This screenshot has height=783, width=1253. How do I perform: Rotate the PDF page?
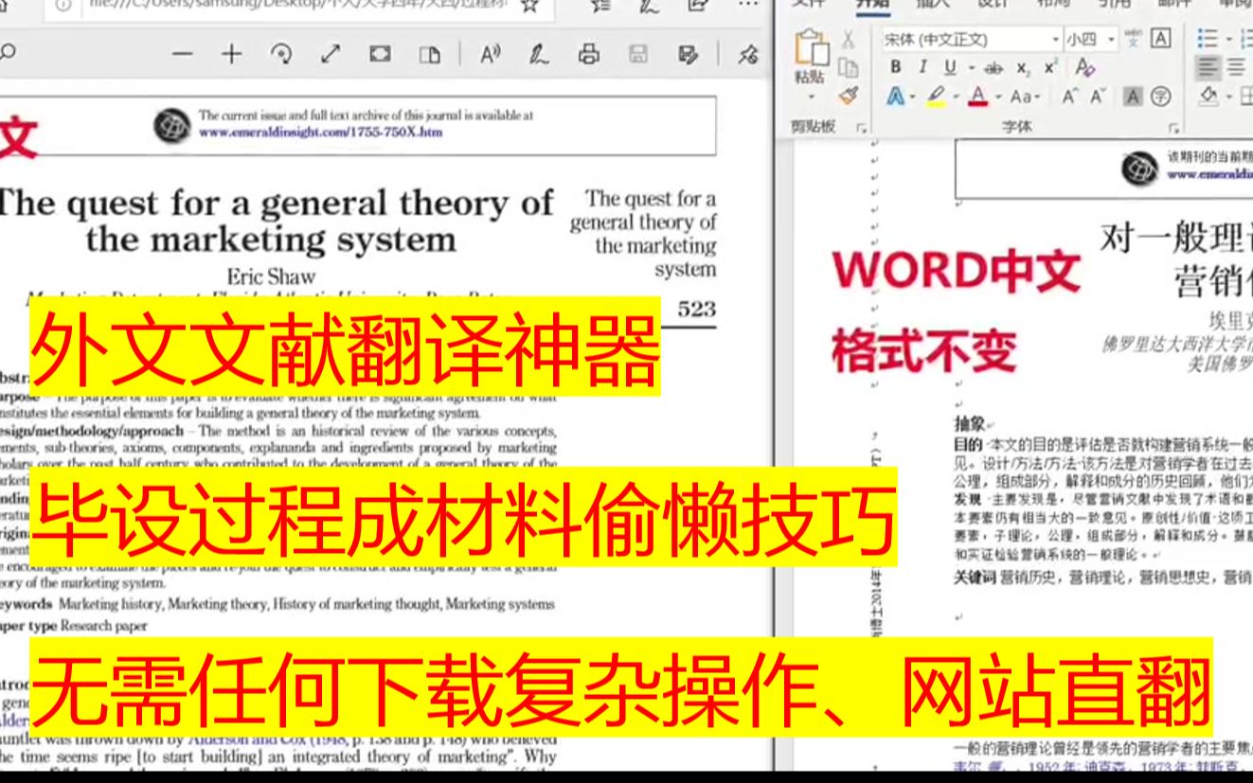tap(281, 54)
